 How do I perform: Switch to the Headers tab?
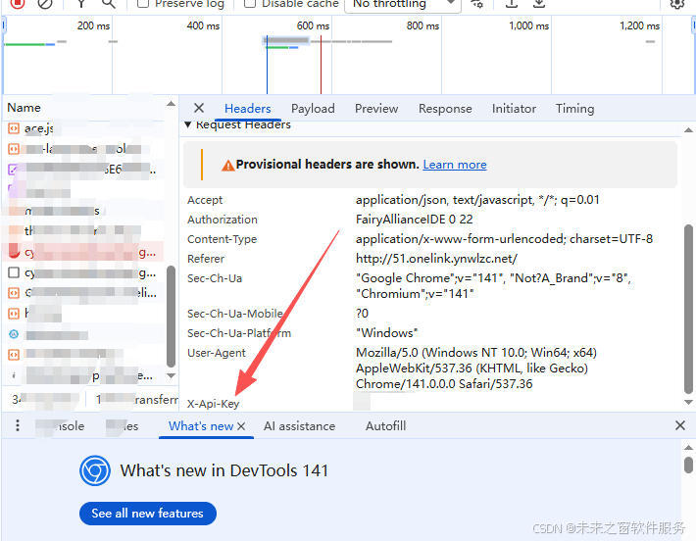click(x=248, y=108)
